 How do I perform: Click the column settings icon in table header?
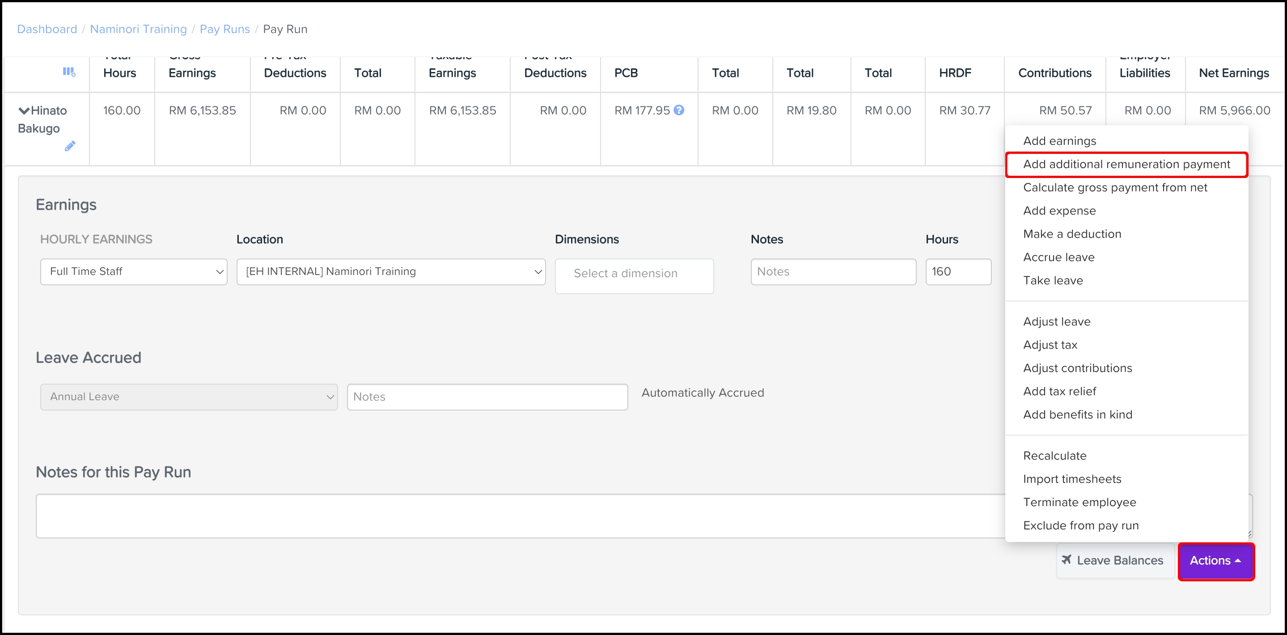click(x=69, y=72)
